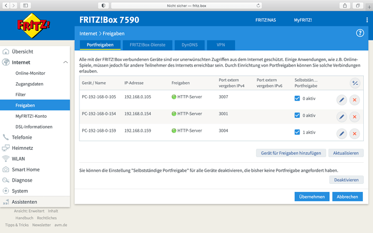
Task: Show Safari tab overview
Action: (358, 5)
